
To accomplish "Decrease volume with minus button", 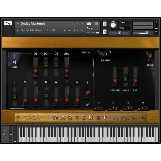I will point(134,33).
